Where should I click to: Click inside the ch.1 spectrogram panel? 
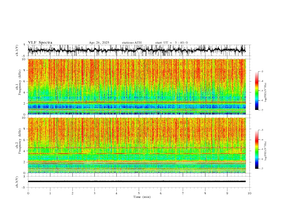137,87
